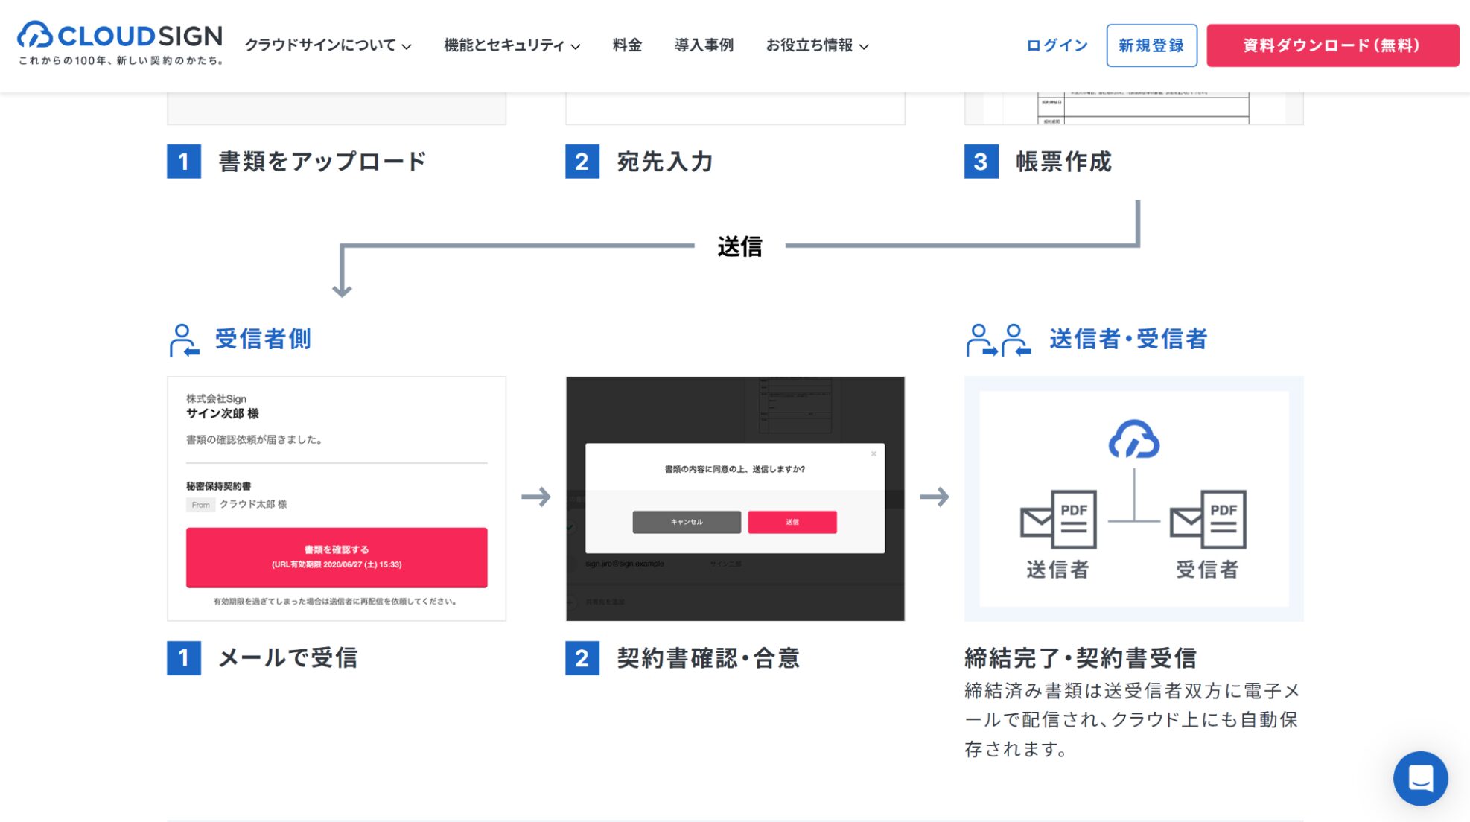
Task: Click the blue cloud icon in the diagram
Action: [1133, 439]
